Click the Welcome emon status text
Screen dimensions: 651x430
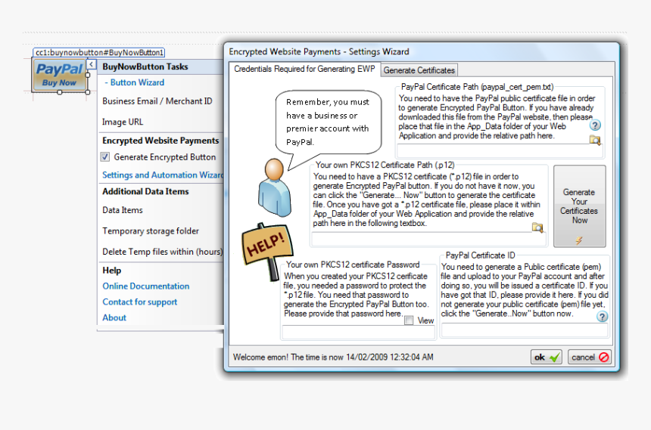pos(333,357)
